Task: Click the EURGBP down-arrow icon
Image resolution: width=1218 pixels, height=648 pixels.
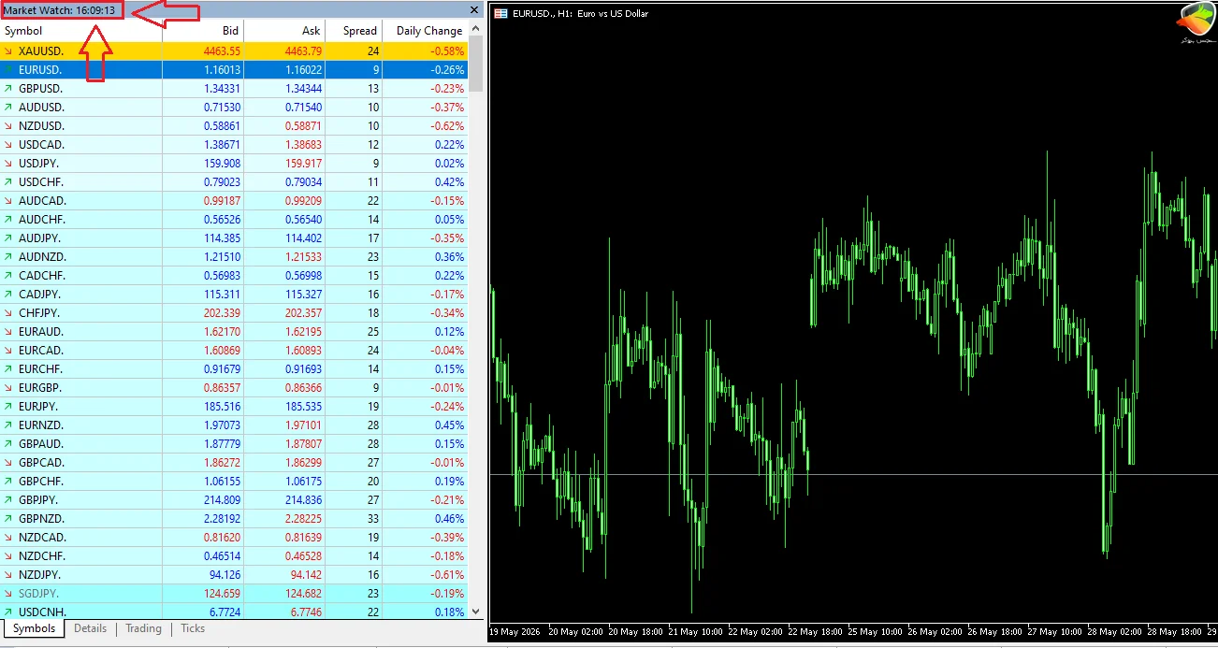Action: point(8,387)
